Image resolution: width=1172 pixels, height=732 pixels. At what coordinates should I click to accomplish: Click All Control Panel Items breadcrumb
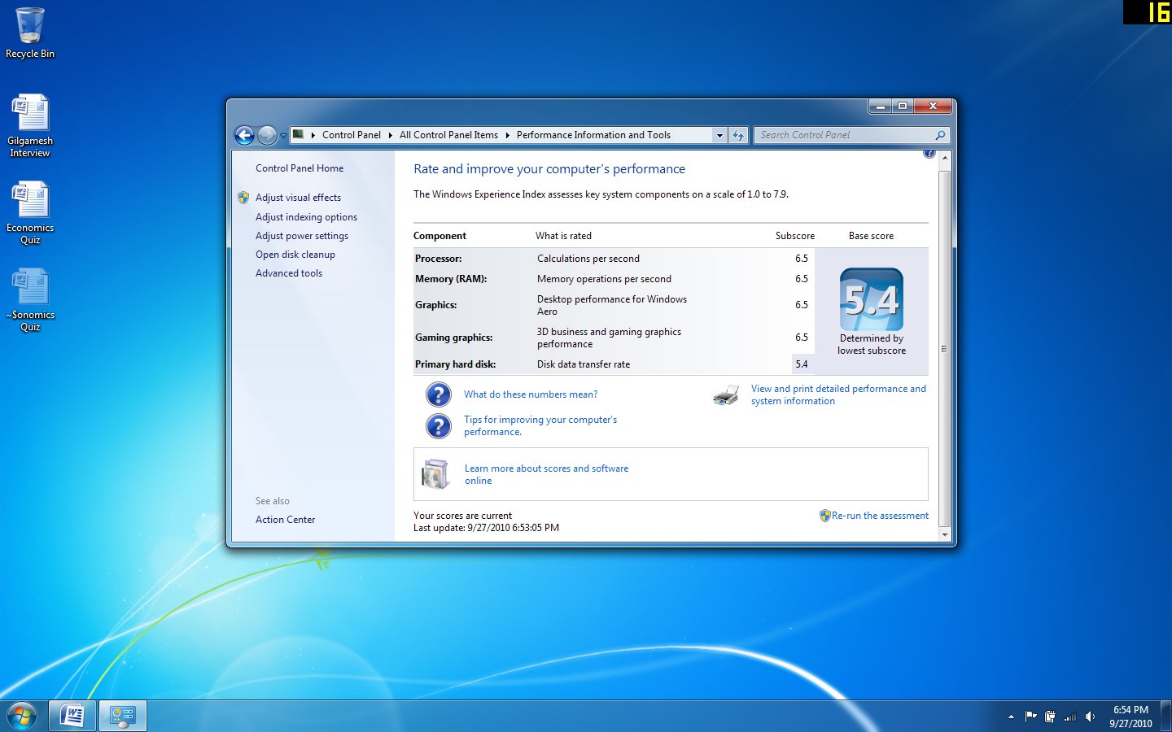pyautogui.click(x=448, y=135)
